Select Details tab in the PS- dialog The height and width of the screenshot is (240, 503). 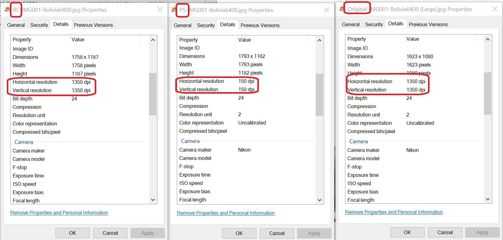(227, 24)
